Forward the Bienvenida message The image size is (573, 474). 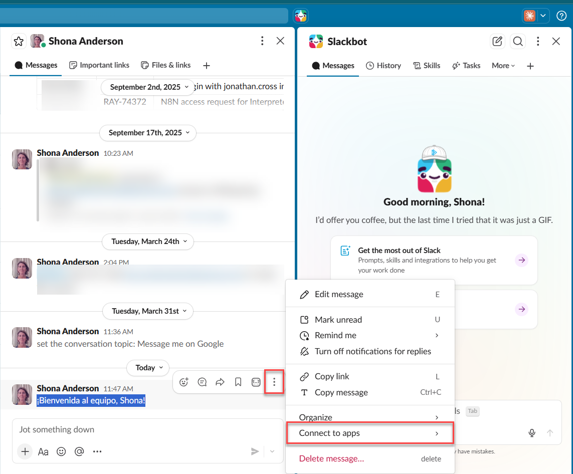[220, 382]
